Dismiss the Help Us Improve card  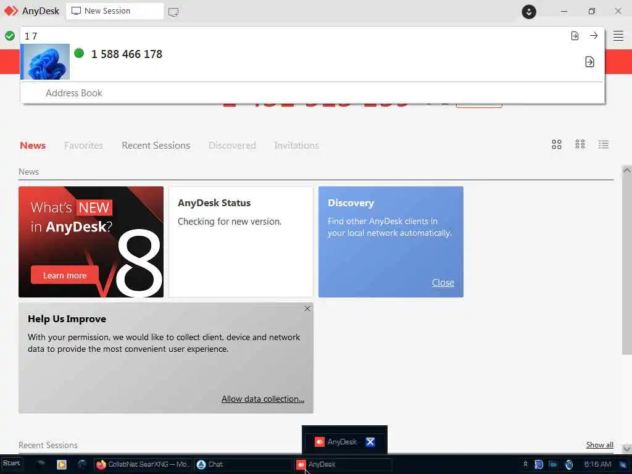click(307, 309)
